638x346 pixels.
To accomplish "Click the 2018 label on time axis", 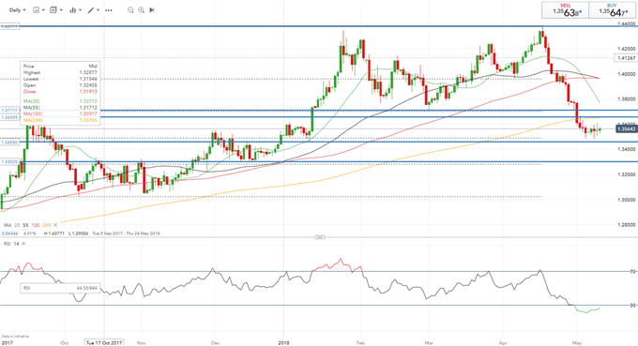I will point(283,343).
